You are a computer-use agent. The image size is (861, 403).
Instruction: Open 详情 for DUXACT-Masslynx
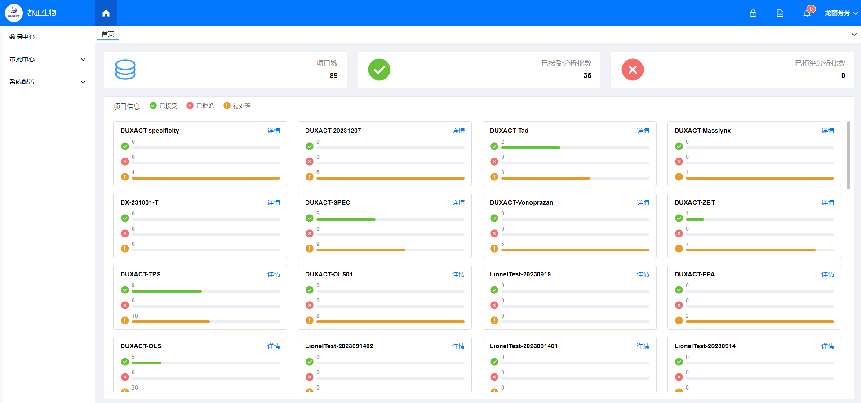click(828, 131)
